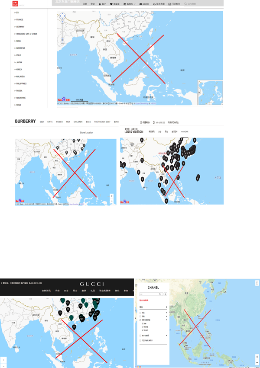Expand the EU region in country list
The image size is (260, 368).
click(16, 13)
